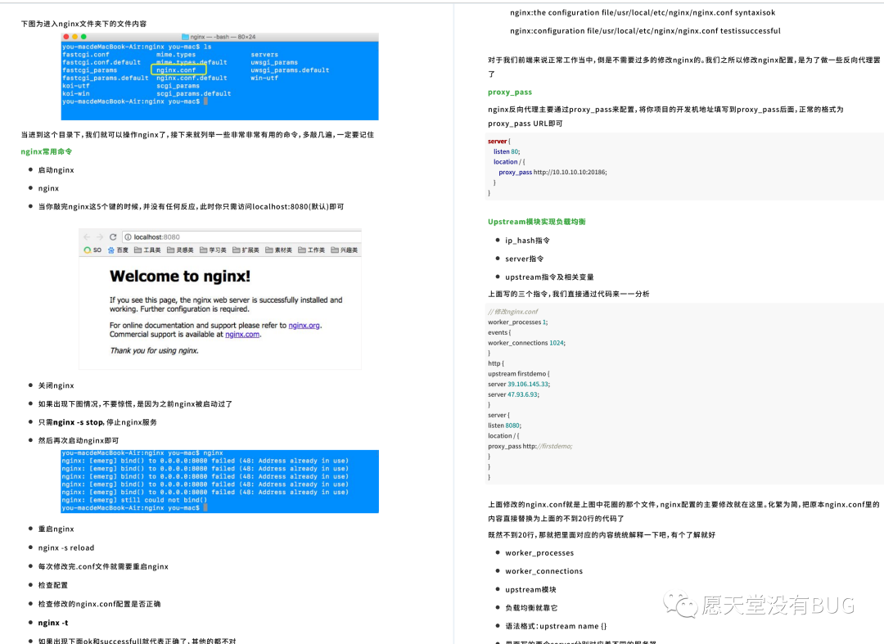Image resolution: width=884 pixels, height=644 pixels.
Task: Click servers in the terminal listing
Action: point(264,55)
